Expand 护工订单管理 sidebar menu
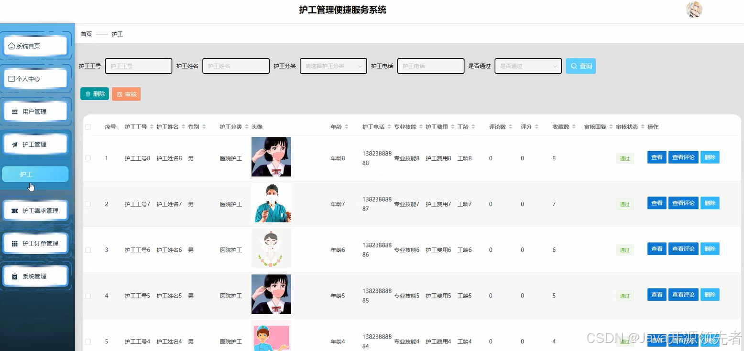 point(35,244)
